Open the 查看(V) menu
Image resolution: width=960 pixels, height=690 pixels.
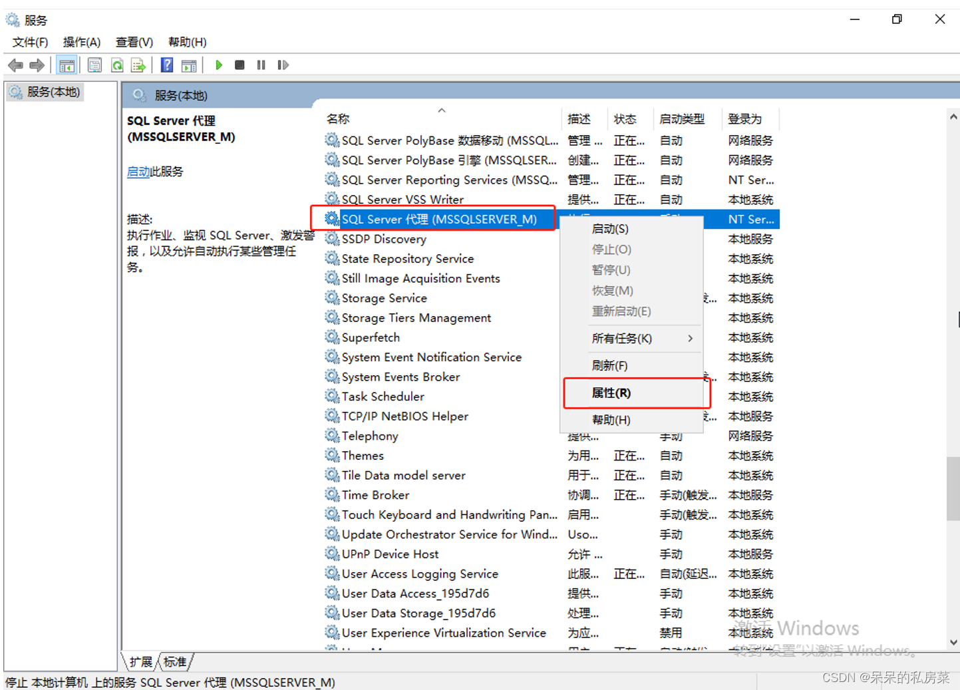tap(134, 42)
